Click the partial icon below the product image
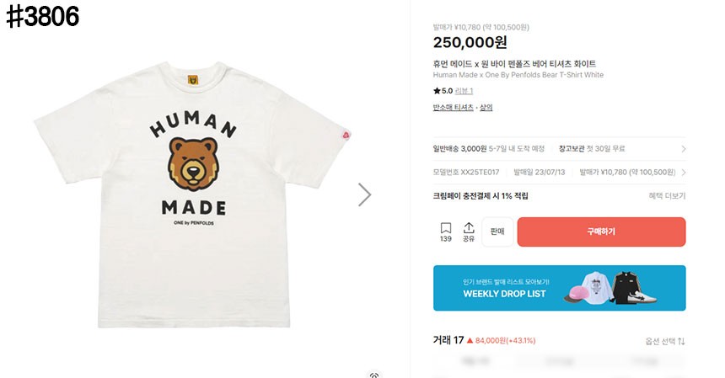 point(374,375)
